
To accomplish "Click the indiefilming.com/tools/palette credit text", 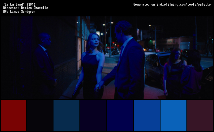I will click(184, 5).
